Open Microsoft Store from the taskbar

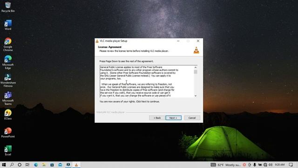tap(52, 165)
